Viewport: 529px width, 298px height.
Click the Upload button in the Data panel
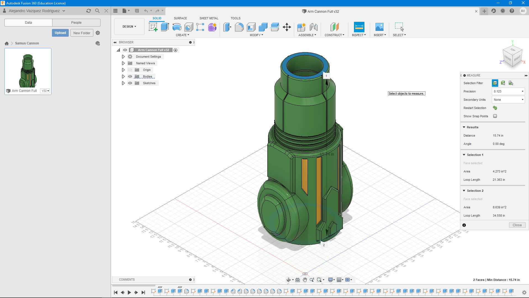tap(60, 33)
